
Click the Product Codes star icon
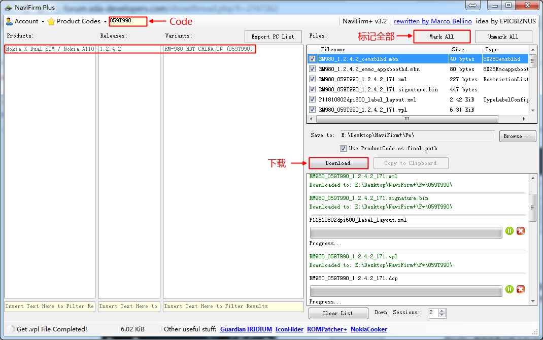51,21
